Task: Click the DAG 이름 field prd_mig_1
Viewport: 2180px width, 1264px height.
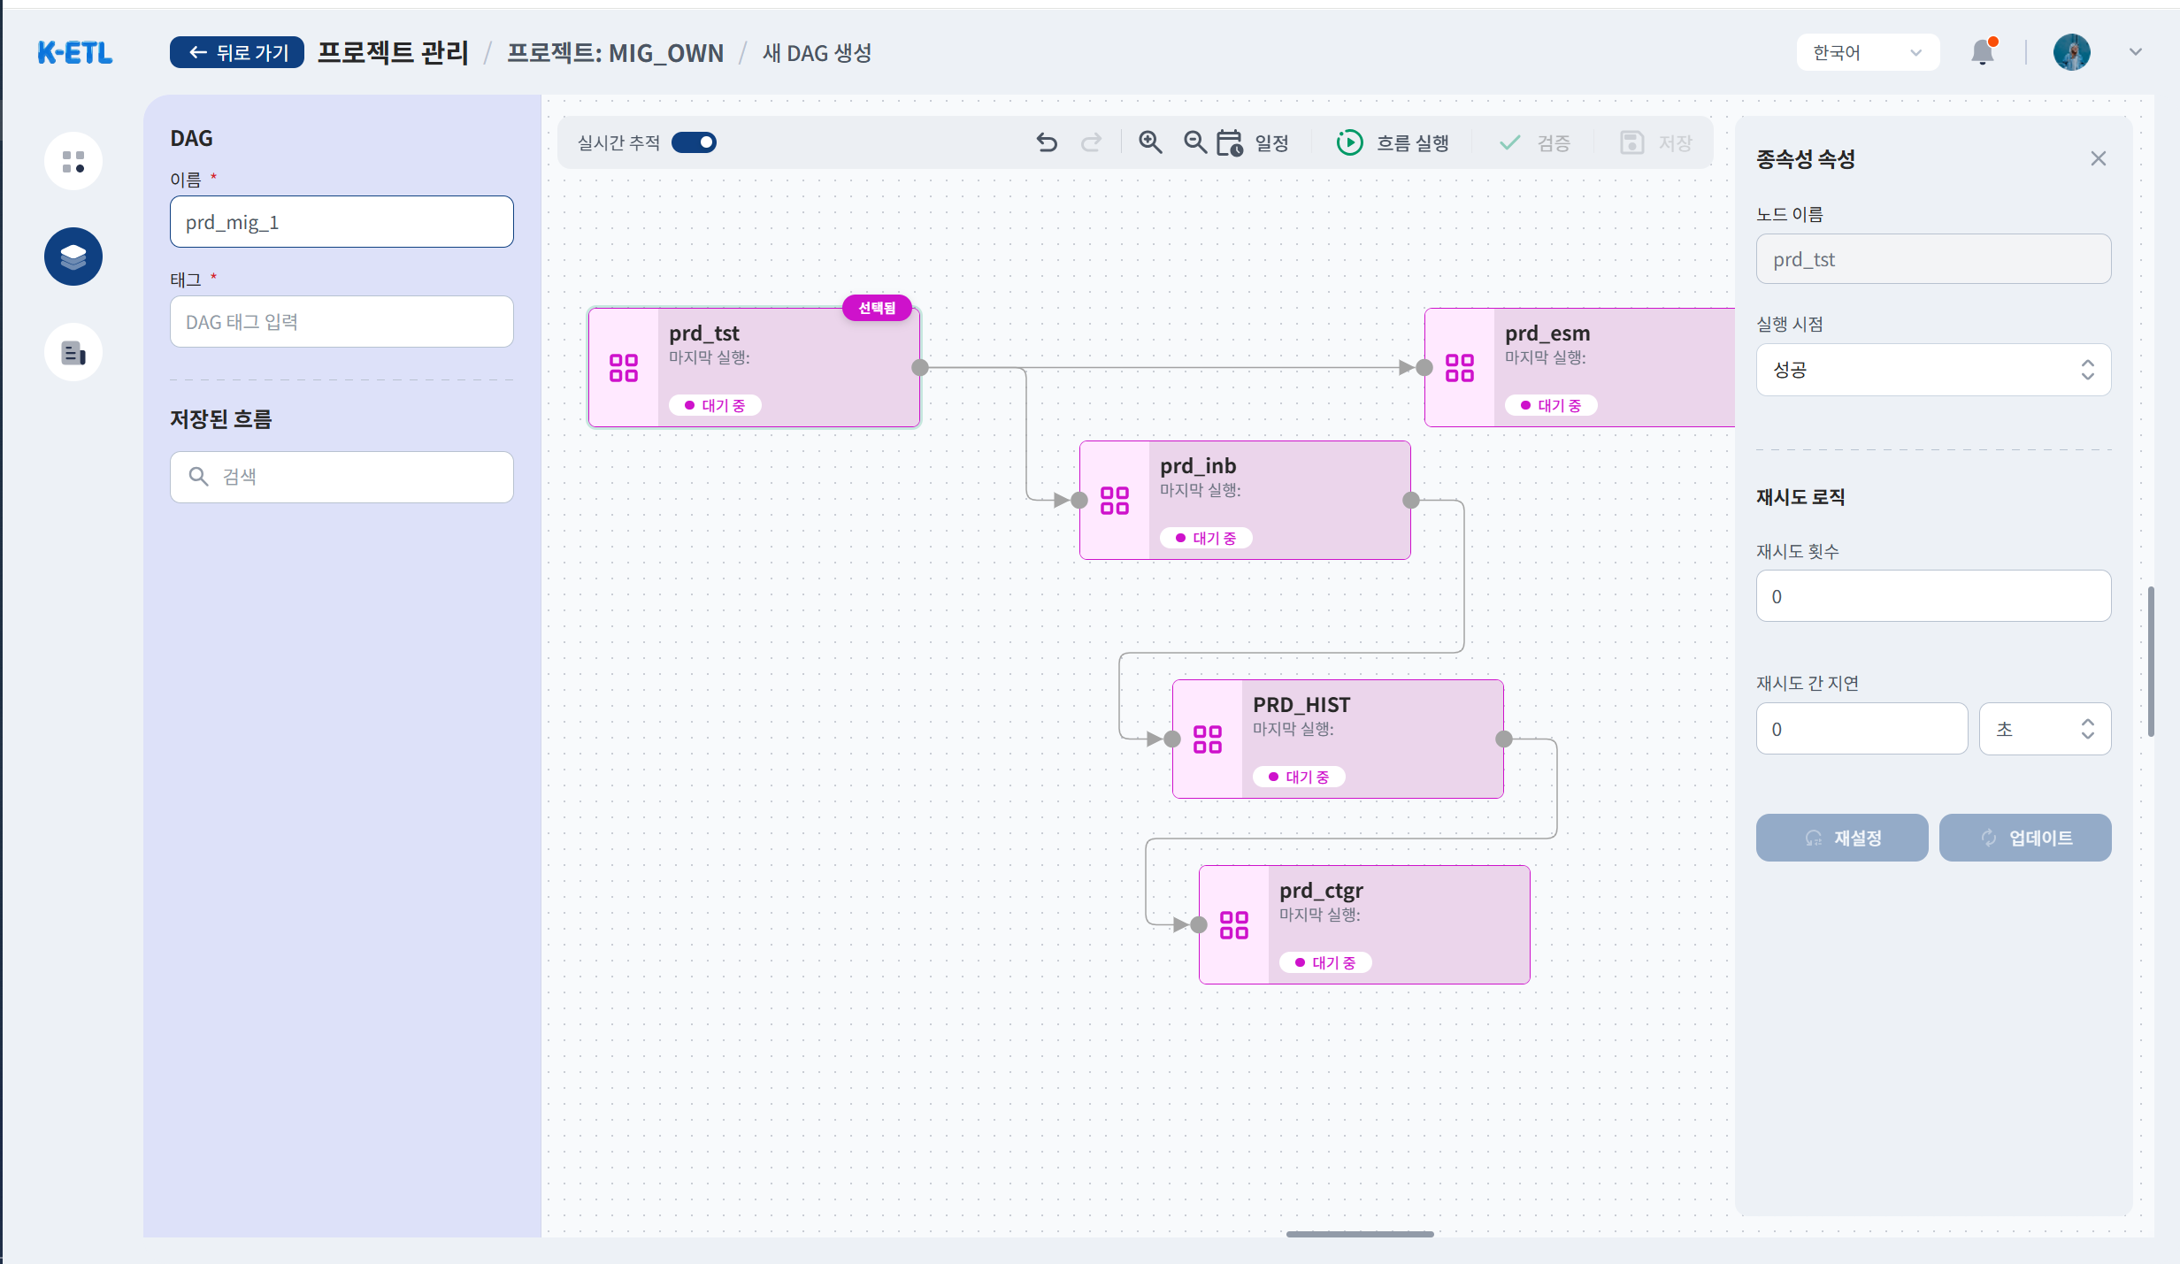Action: (342, 222)
